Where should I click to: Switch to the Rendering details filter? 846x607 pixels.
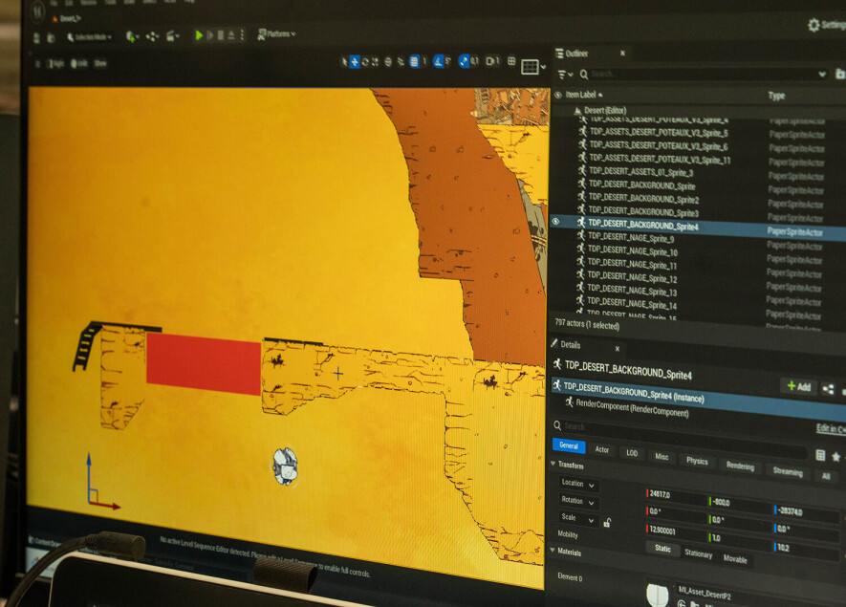tap(740, 466)
